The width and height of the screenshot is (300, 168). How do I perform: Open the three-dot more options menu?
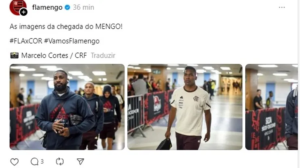coord(282,7)
